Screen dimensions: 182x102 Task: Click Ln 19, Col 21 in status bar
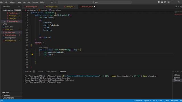138,101
